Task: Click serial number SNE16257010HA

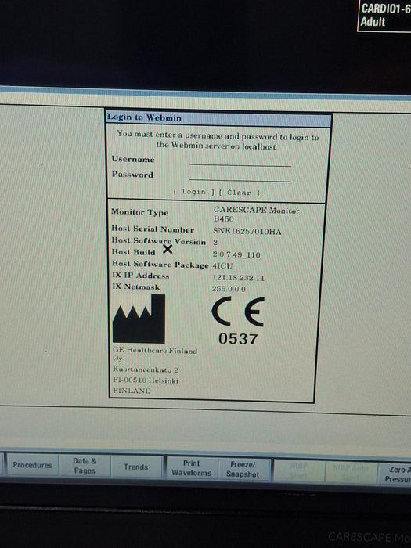Action: click(247, 232)
